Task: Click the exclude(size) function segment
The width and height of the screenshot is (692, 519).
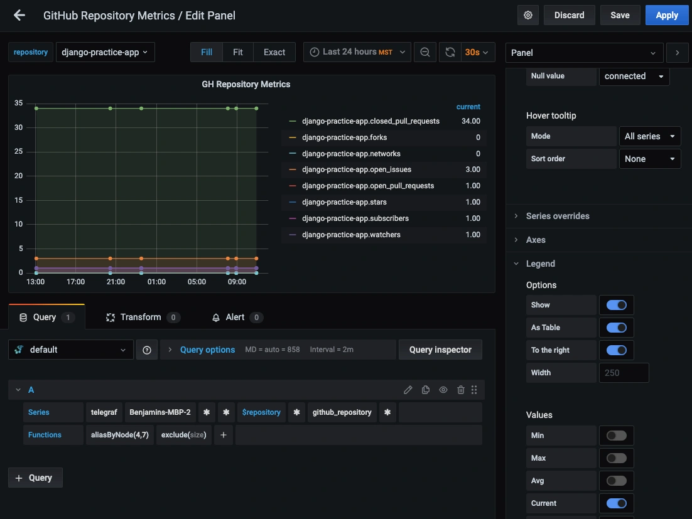Action: [x=183, y=435]
